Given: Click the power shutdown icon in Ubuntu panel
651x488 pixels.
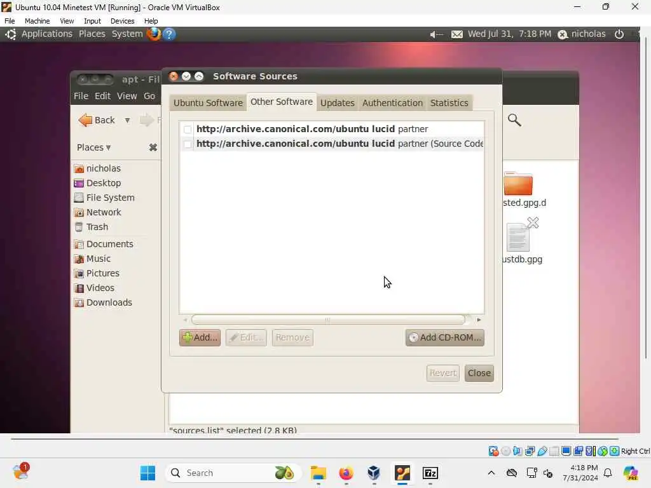Looking at the screenshot, I should tap(619, 34).
